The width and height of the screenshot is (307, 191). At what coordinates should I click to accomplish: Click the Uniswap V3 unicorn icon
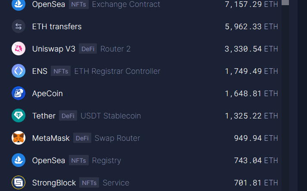(x=19, y=49)
